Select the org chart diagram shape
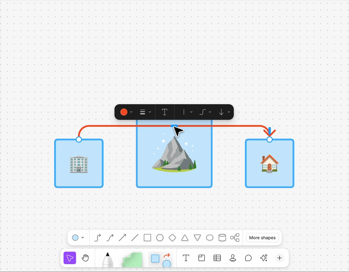The width and height of the screenshot is (349, 272). [x=234, y=237]
